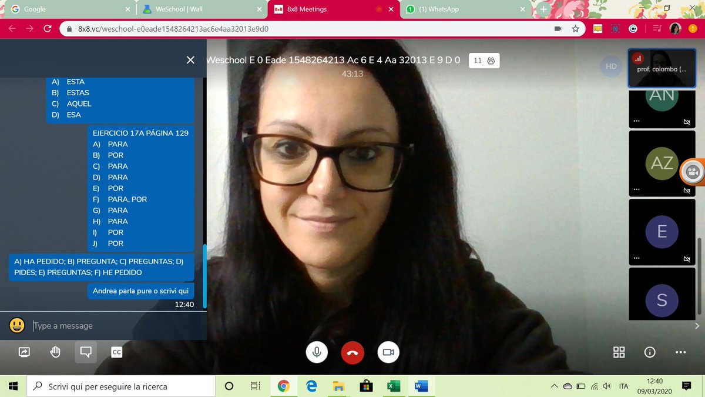Open the participants count 11 button
The image size is (705, 397).
484,61
